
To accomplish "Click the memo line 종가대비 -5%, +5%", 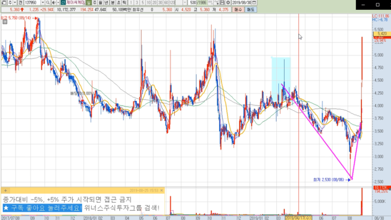I will [x=67, y=200].
